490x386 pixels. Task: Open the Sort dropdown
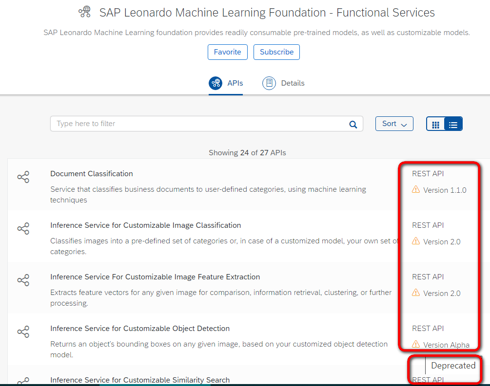[x=394, y=124]
